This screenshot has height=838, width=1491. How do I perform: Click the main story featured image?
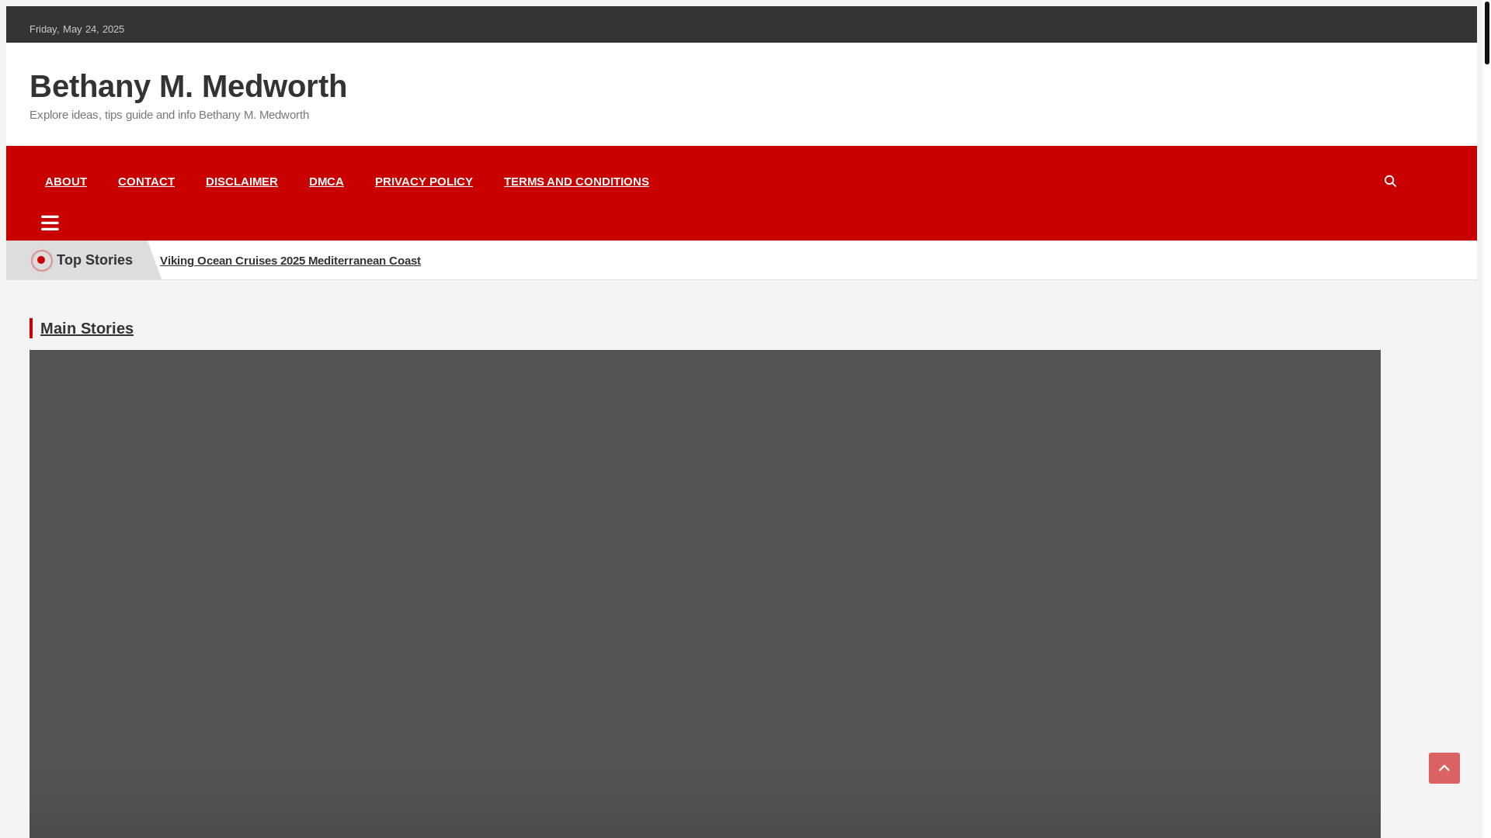click(705, 594)
